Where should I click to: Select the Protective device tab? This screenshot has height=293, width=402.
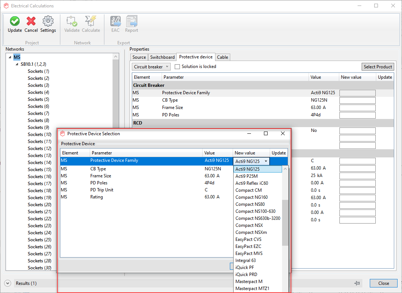pos(196,57)
